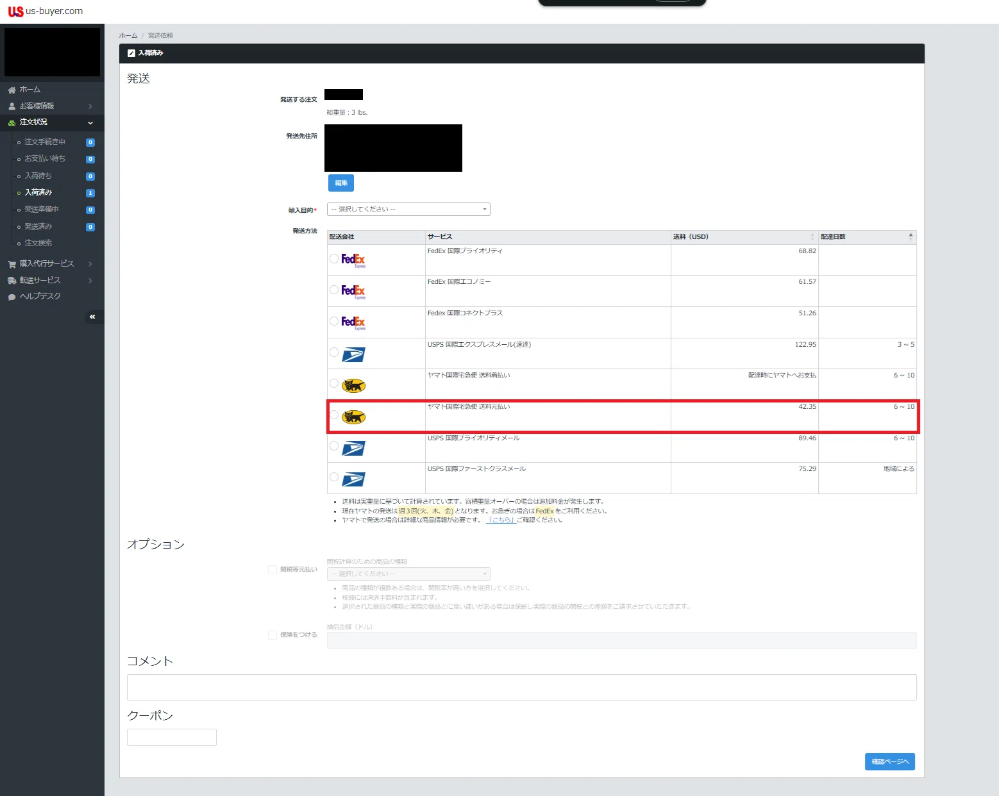This screenshot has height=796, width=999.
Task: Select ヤマト国際宅急便 送料着払い radio button
Action: coord(334,383)
